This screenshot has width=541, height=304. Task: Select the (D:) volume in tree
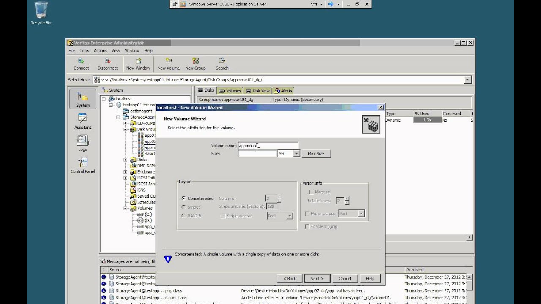(148, 220)
